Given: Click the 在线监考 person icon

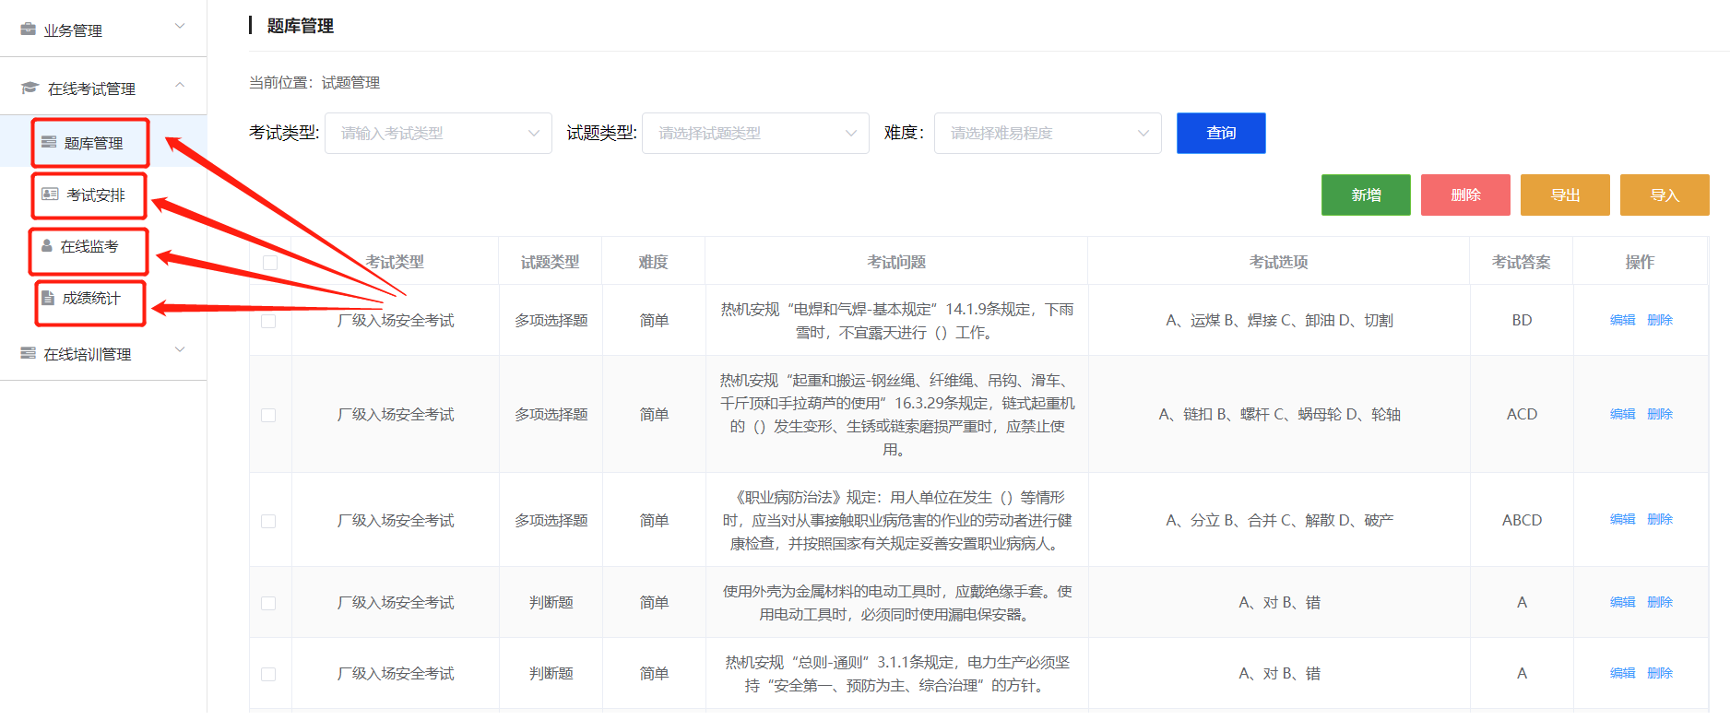Looking at the screenshot, I should (x=47, y=246).
